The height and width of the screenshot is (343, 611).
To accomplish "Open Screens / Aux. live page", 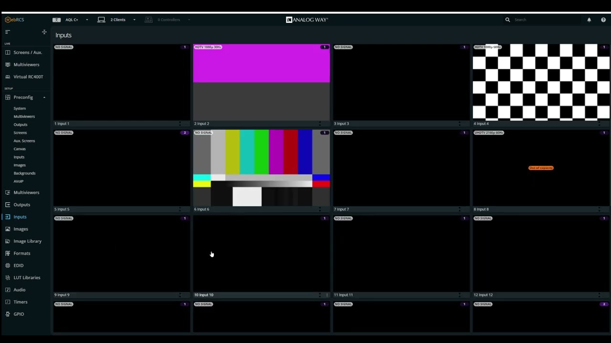I will [28, 52].
